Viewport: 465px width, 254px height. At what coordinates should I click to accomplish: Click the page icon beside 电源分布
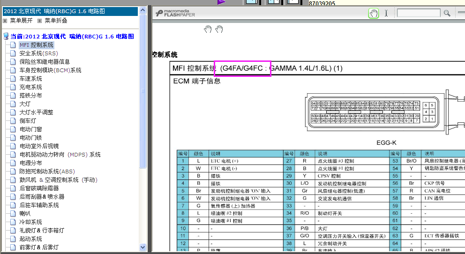tap(13, 163)
